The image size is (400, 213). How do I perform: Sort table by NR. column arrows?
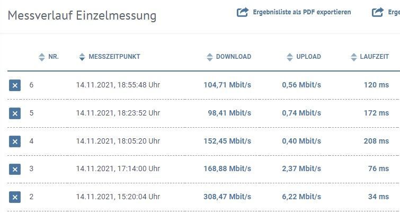(x=42, y=57)
